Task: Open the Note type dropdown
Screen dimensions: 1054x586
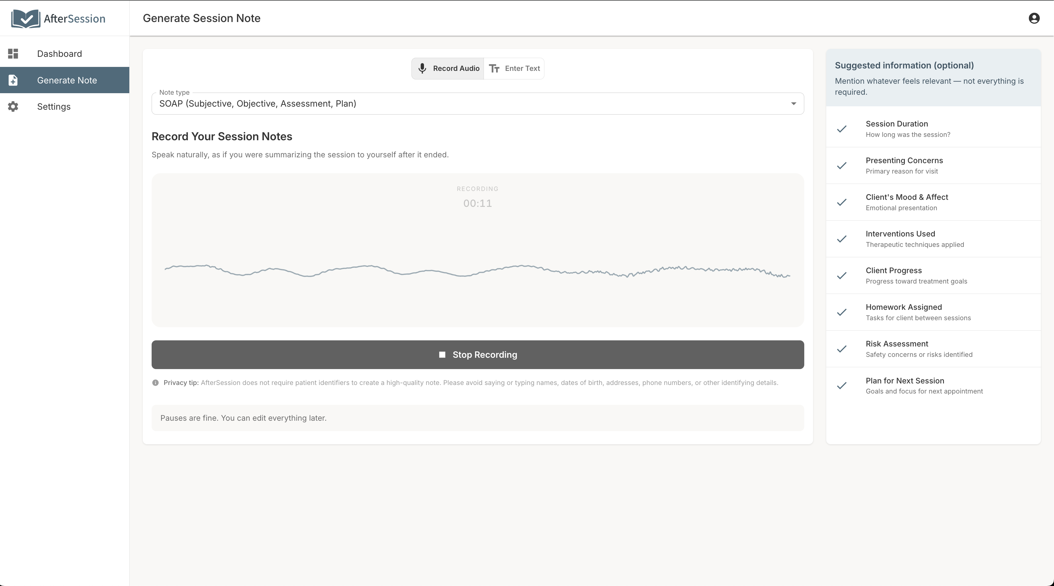Action: click(477, 104)
